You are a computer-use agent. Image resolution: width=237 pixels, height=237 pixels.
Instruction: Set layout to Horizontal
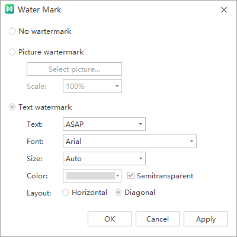(x=65, y=193)
